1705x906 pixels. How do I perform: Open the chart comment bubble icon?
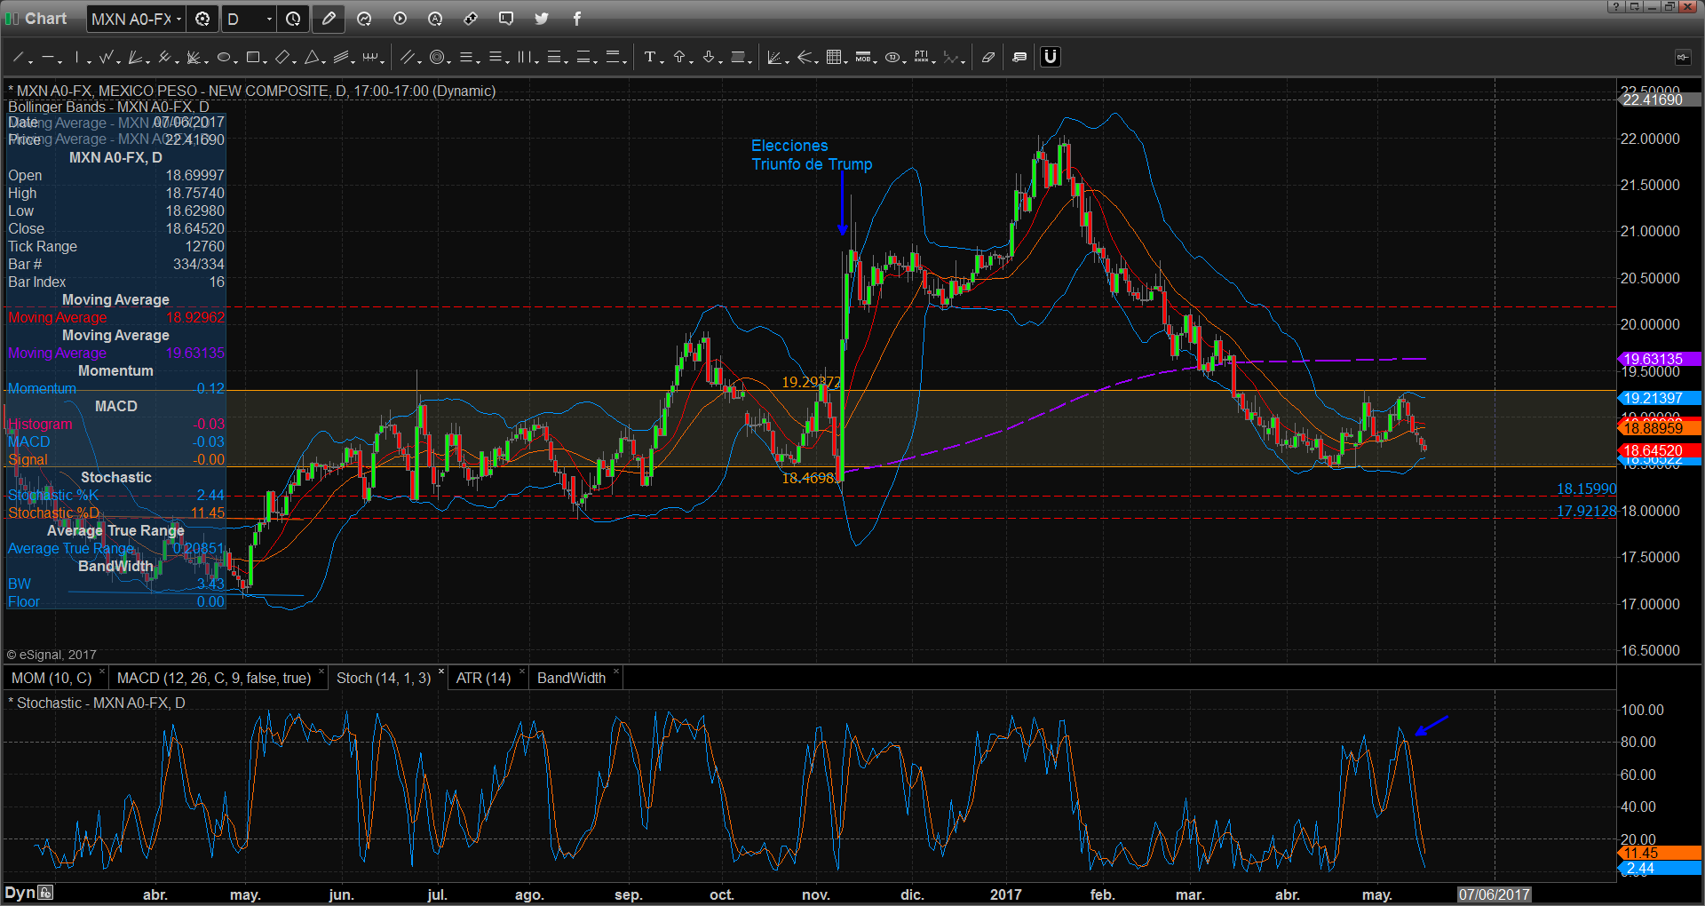(506, 19)
